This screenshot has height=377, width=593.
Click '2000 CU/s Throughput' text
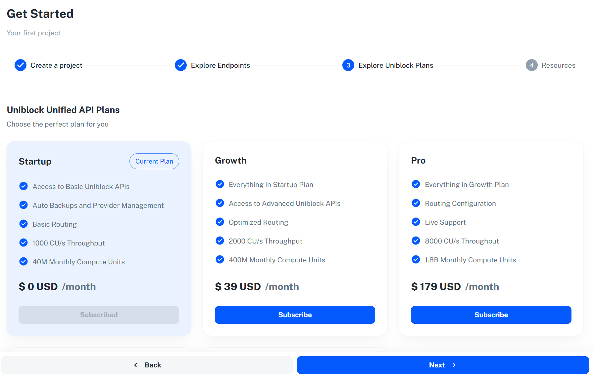[265, 241]
